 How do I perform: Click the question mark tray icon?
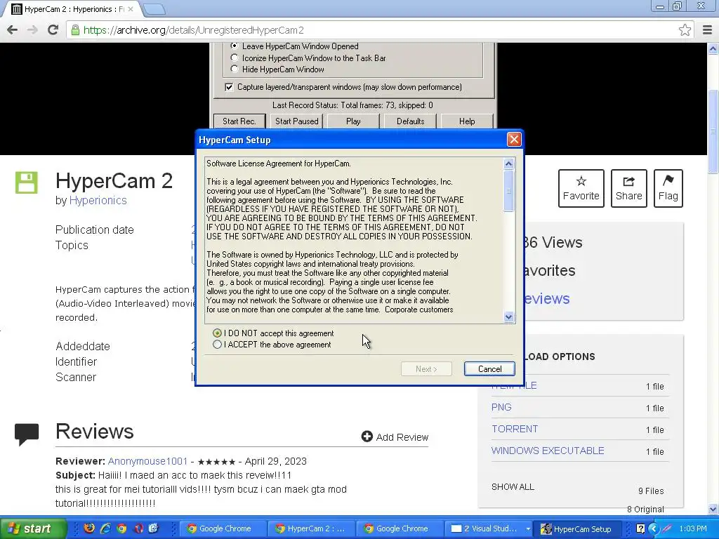[x=640, y=529]
